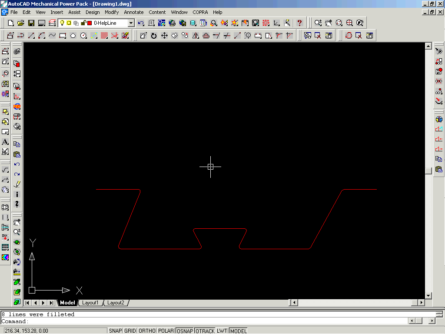Select the Arc drawing tool
The height and width of the screenshot is (334, 445).
[x=42, y=36]
